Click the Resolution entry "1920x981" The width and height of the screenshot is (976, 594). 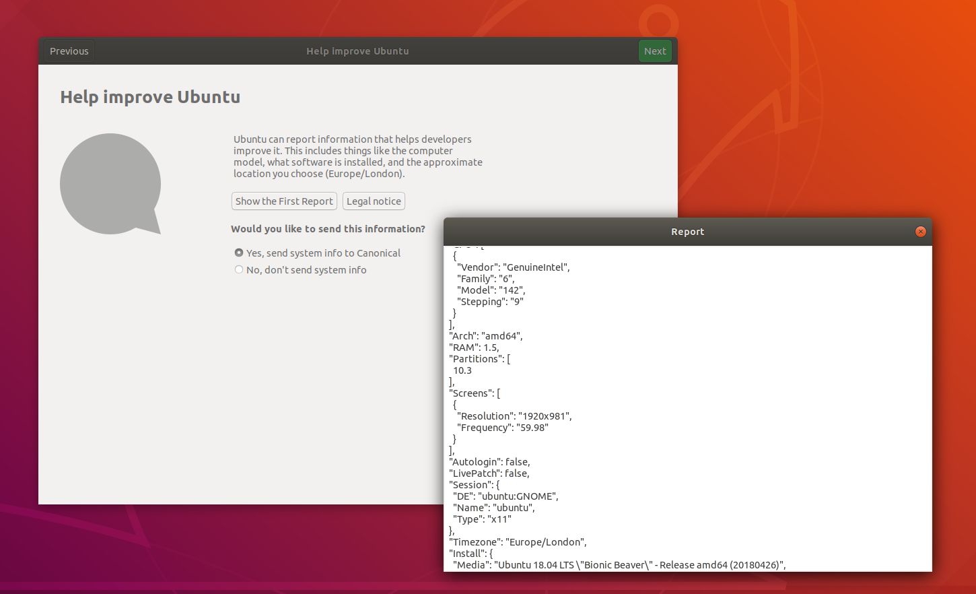click(x=514, y=416)
